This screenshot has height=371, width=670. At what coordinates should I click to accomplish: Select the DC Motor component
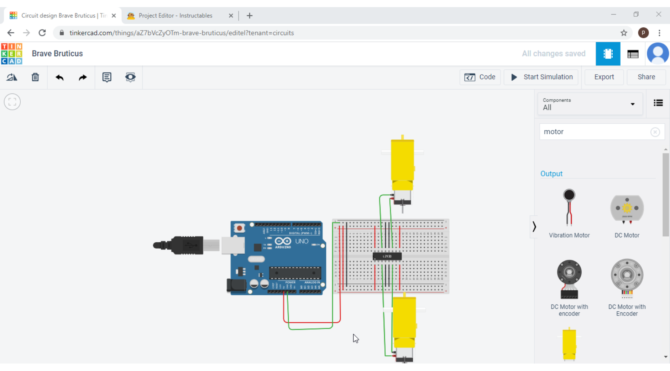[627, 216]
